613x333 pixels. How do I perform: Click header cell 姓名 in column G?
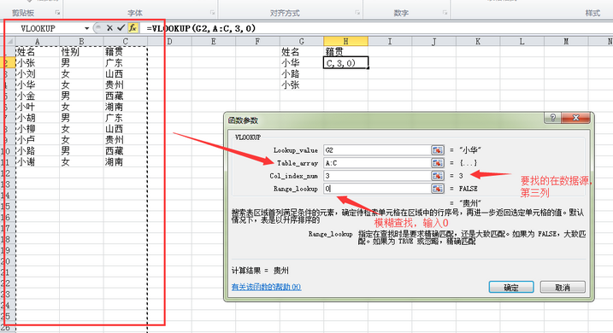pos(302,52)
